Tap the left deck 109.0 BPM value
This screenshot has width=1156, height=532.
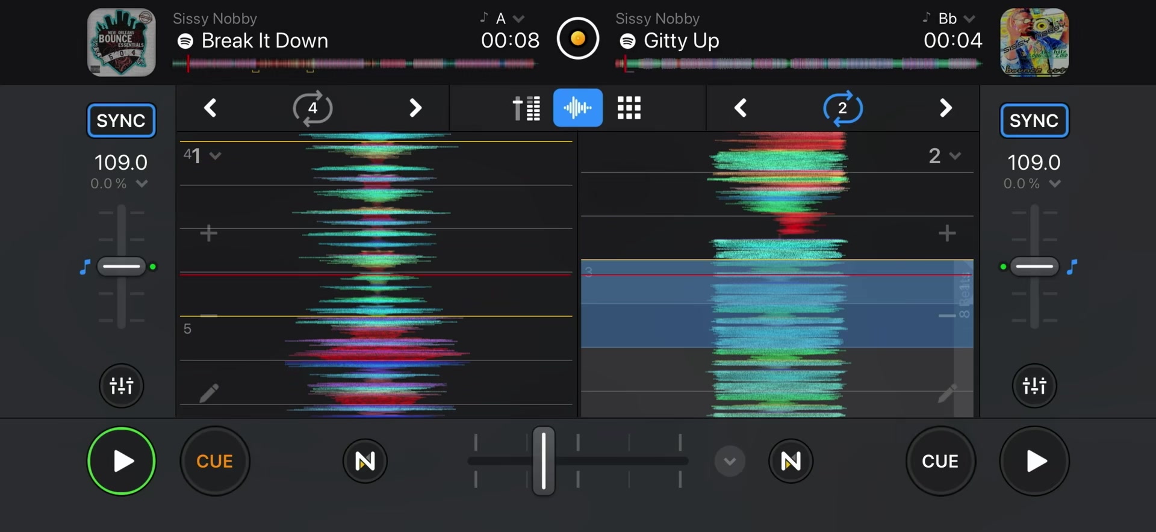[121, 162]
